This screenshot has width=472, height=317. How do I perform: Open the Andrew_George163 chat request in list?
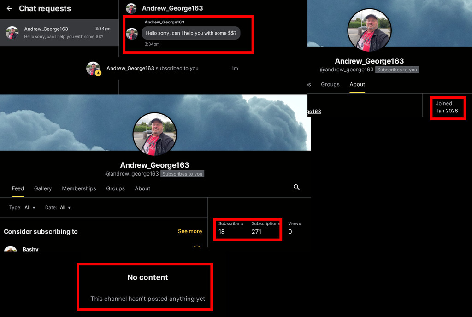tap(59, 33)
